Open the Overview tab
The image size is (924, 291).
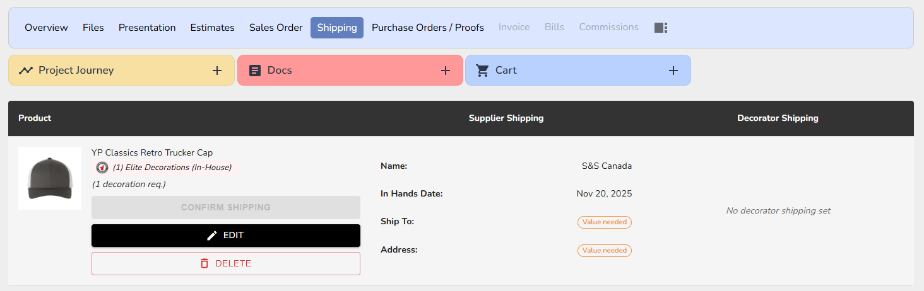[x=46, y=28]
